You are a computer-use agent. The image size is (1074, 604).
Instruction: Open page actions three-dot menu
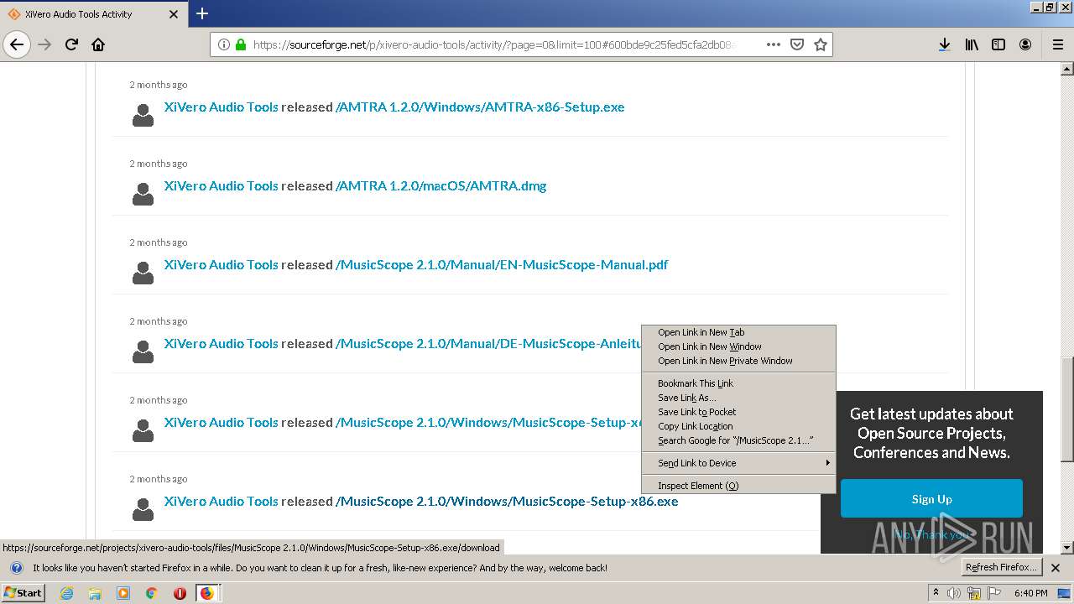coord(774,44)
